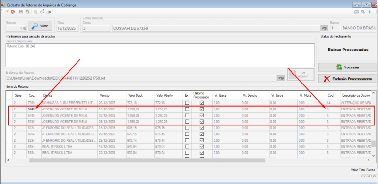
Task: Click the Ler Arquivo document button
Action: pos(301,75)
